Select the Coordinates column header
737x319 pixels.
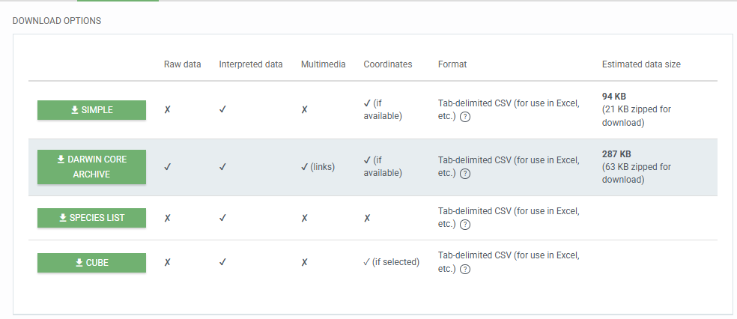coord(387,64)
